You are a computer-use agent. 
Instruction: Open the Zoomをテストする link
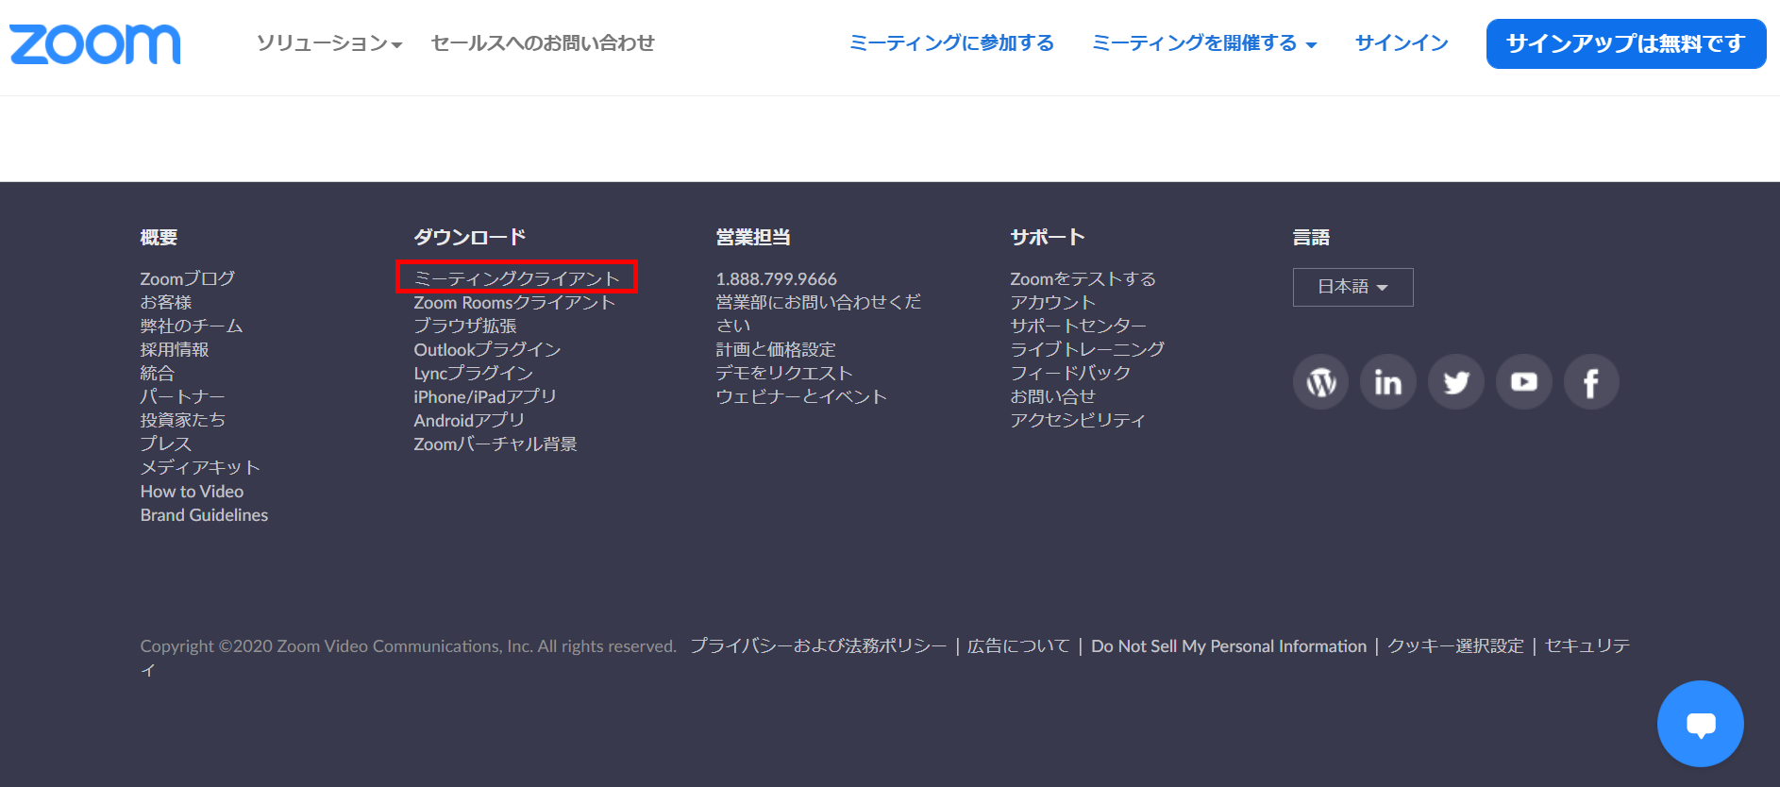point(1083,278)
